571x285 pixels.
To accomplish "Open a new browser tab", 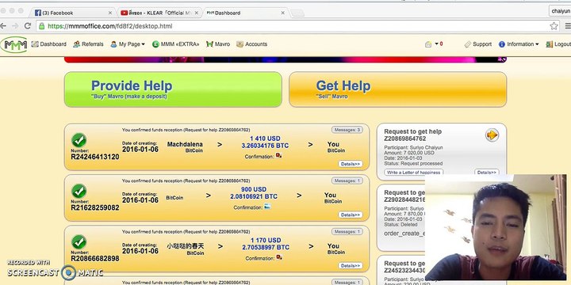I will coord(297,13).
